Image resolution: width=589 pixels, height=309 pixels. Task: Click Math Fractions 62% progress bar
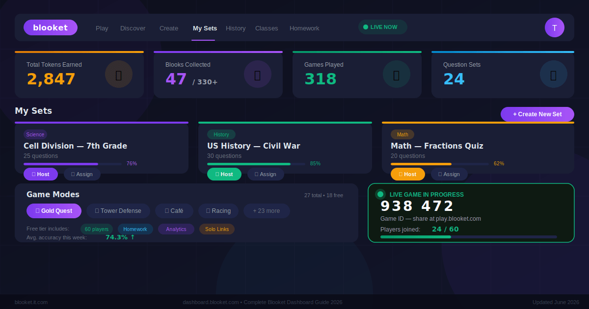(x=440, y=164)
